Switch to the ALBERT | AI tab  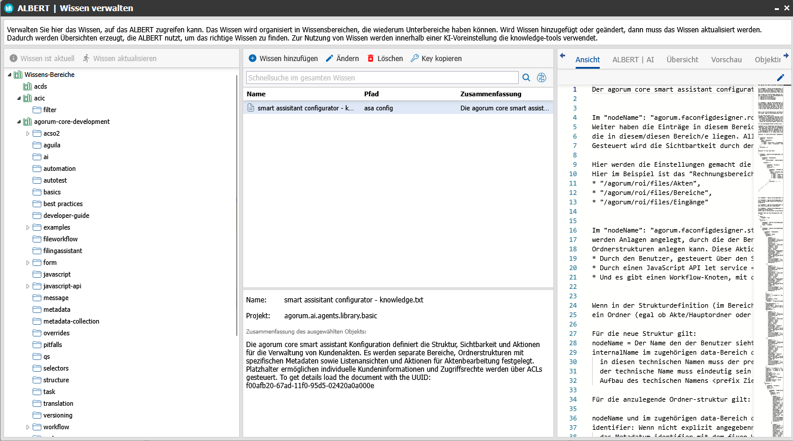[x=633, y=59]
